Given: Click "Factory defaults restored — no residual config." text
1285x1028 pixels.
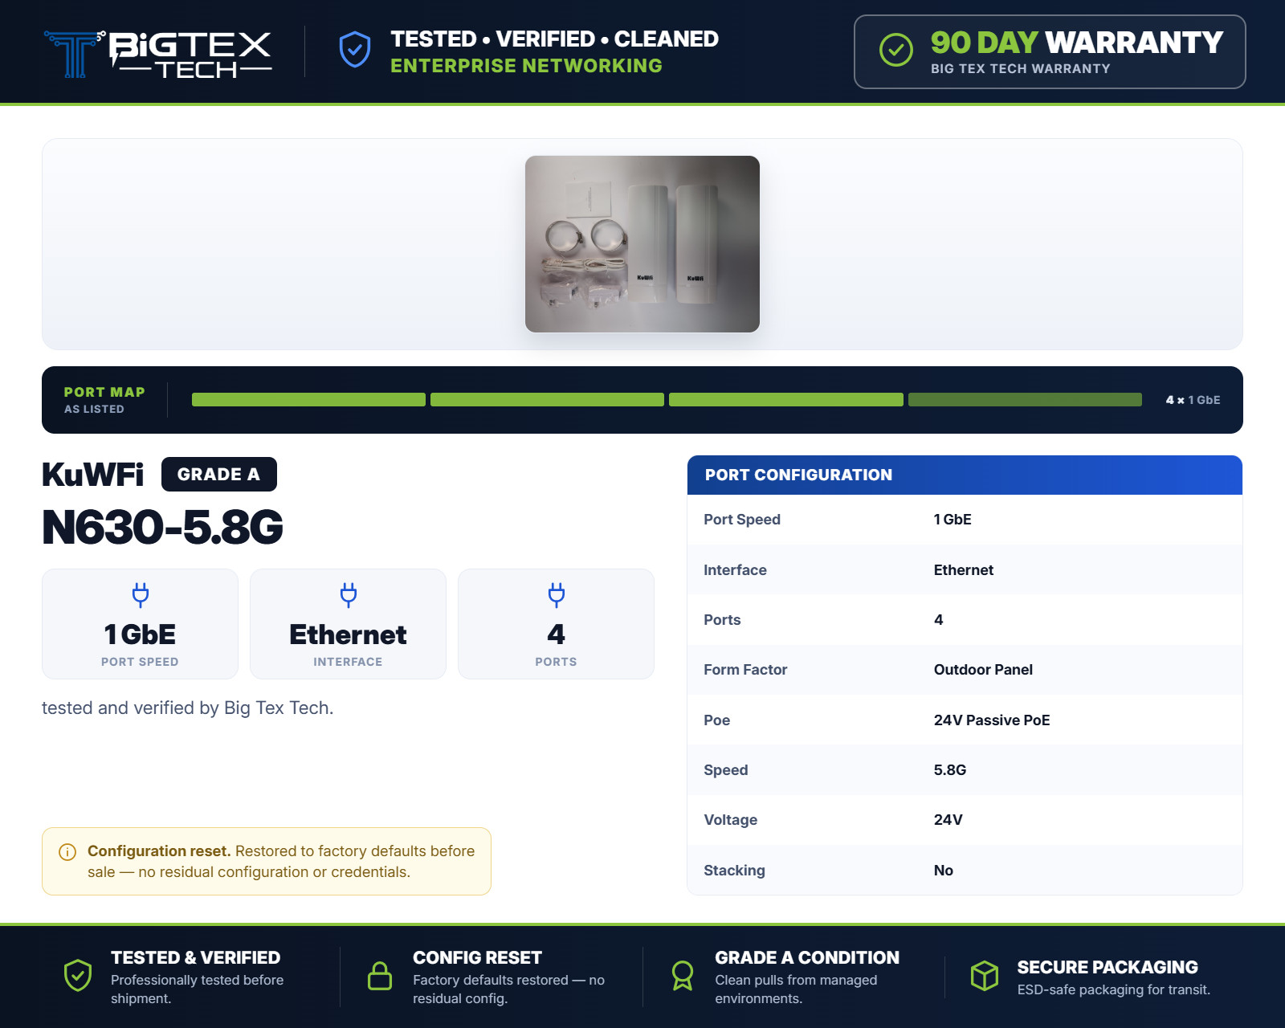Looking at the screenshot, I should 509,989.
